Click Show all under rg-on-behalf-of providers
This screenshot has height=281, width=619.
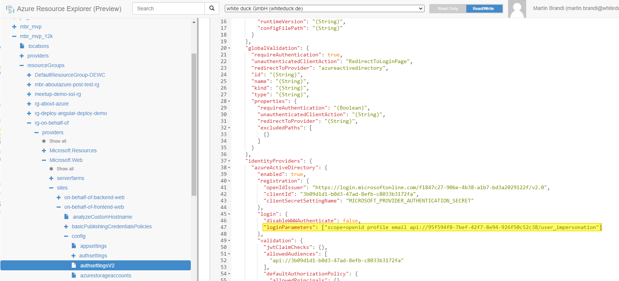58,141
